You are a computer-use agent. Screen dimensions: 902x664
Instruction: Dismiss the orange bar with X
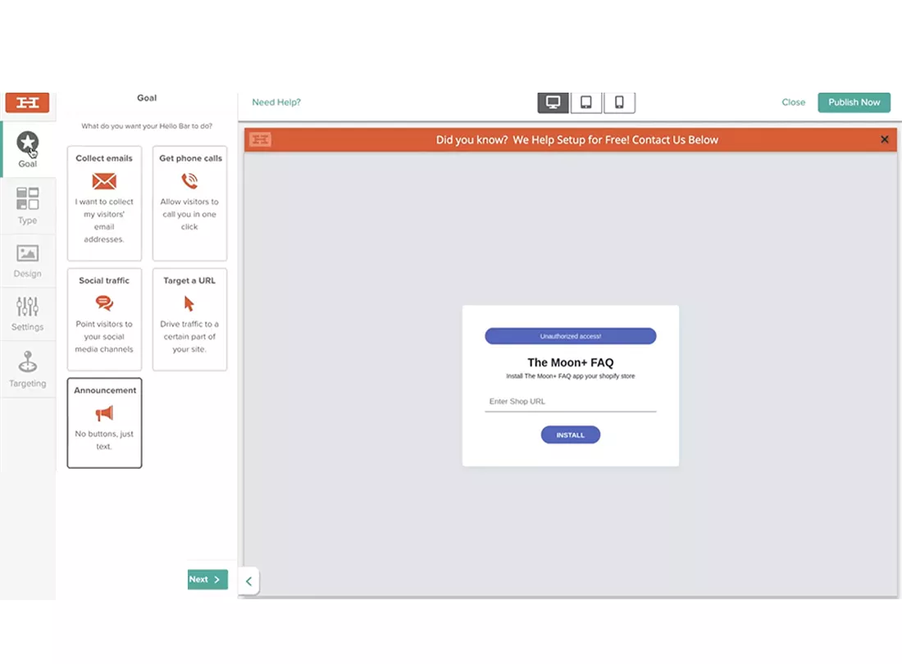(x=885, y=139)
